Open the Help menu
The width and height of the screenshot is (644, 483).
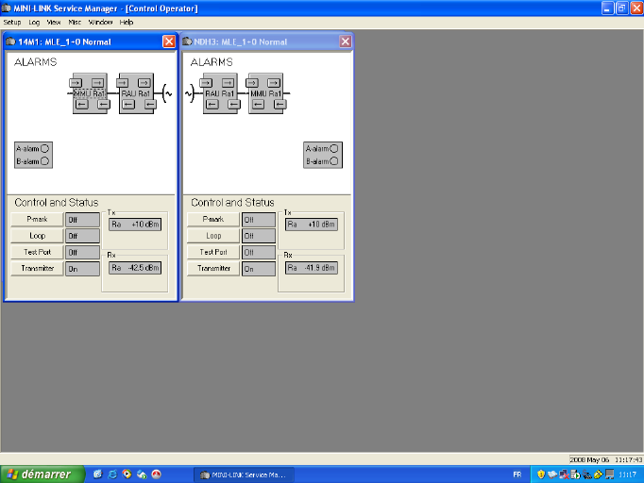click(x=127, y=22)
